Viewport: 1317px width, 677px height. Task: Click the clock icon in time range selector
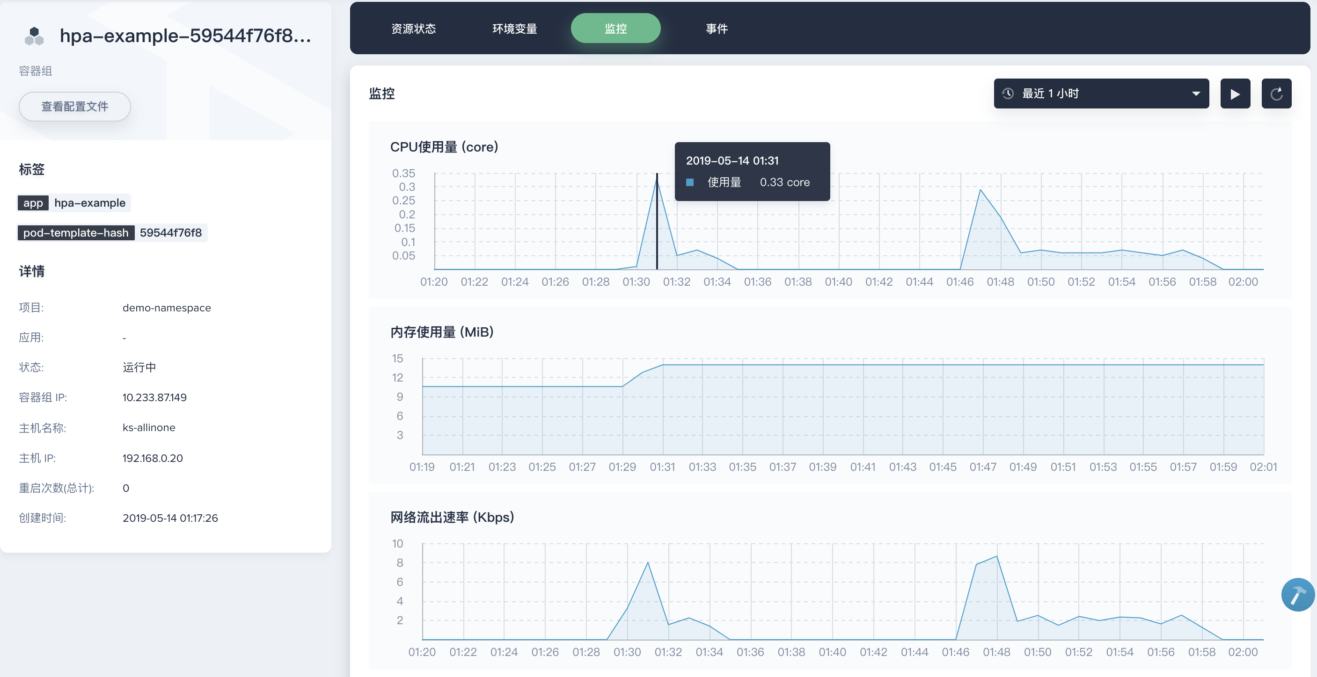click(x=1008, y=94)
